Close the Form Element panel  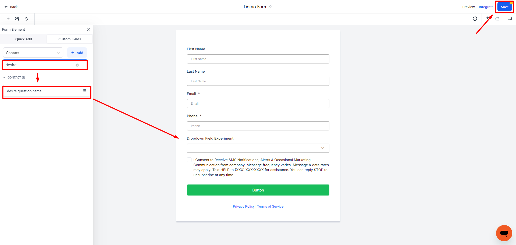tap(89, 29)
